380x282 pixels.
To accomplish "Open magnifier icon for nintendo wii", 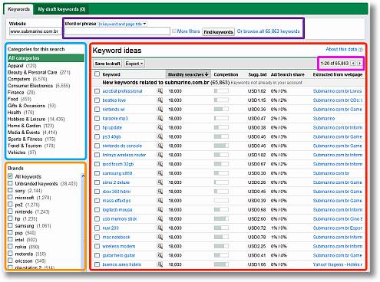I will pos(160,109).
